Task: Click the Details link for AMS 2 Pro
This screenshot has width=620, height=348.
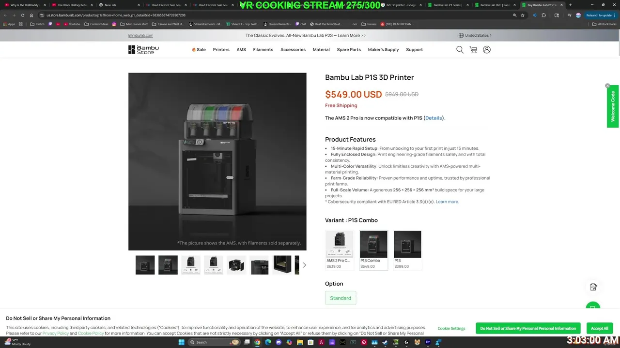Action: coord(434,118)
